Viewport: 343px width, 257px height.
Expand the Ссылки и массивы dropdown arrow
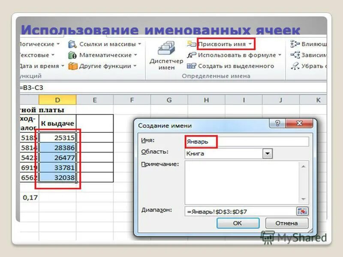140,44
